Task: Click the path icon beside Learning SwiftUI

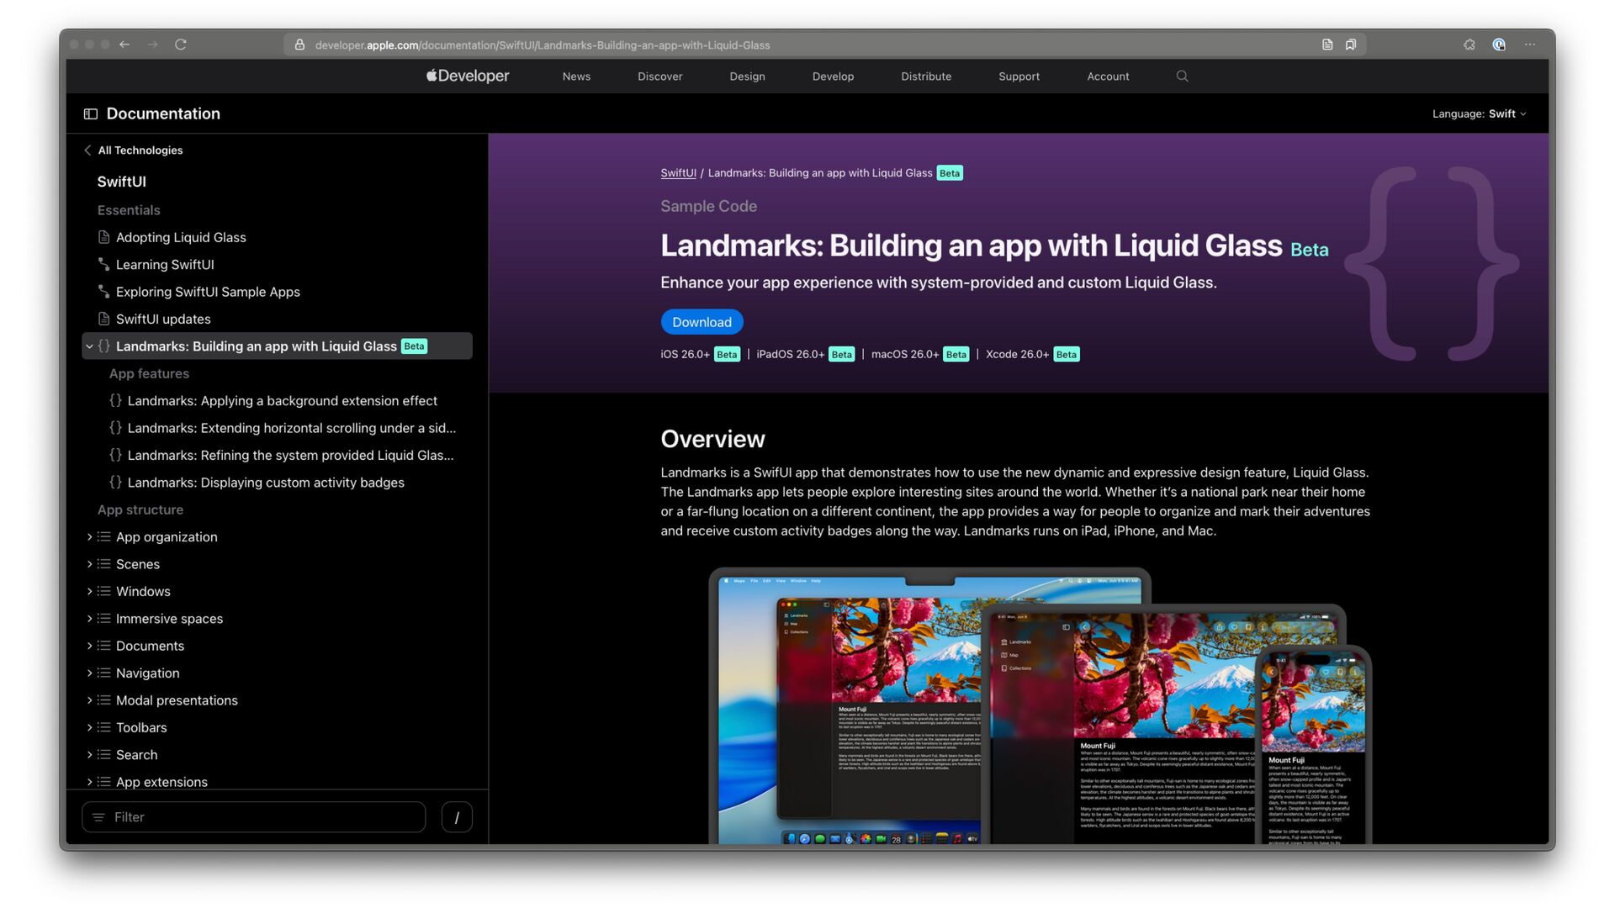Action: pos(103,264)
